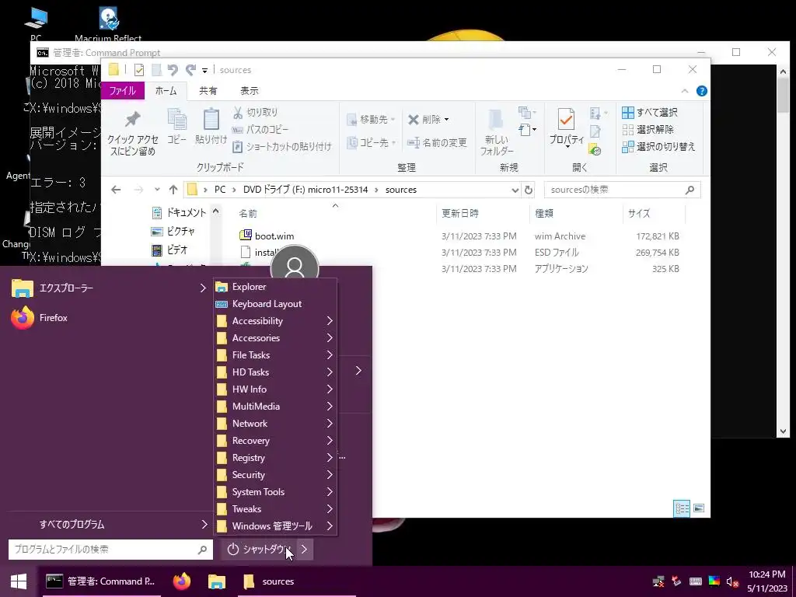Switch to large icons view in Explorer
Image resolution: width=796 pixels, height=597 pixels.
pyautogui.click(x=699, y=508)
